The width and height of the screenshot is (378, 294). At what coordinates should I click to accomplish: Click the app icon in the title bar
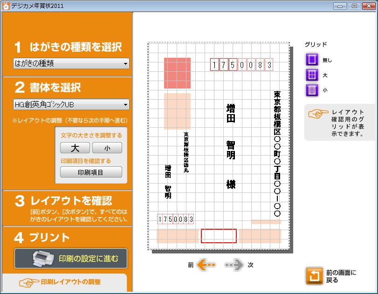coord(6,6)
